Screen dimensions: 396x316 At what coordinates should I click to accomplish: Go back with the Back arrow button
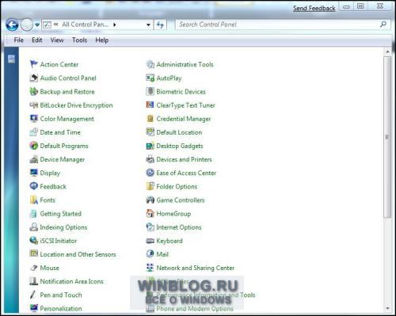point(12,25)
